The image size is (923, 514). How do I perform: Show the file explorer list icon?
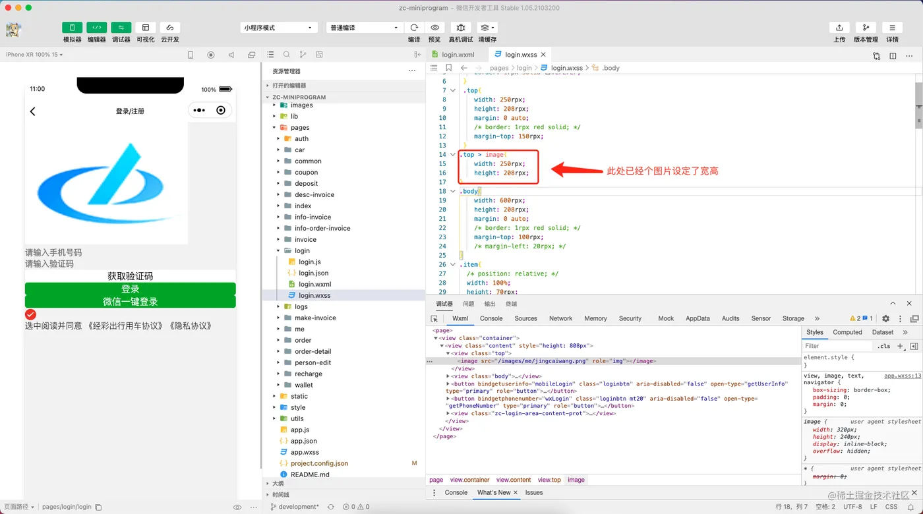tap(271, 55)
